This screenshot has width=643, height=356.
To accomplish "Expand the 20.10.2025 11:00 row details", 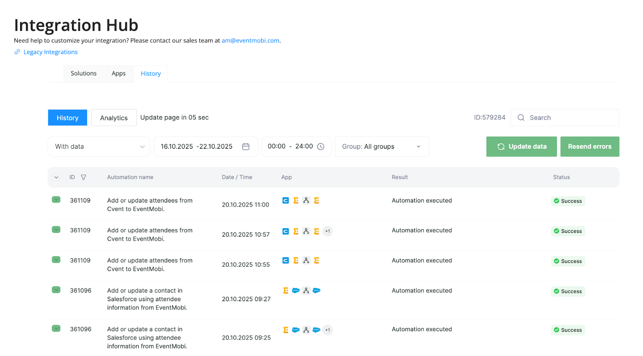I will 56,200.
